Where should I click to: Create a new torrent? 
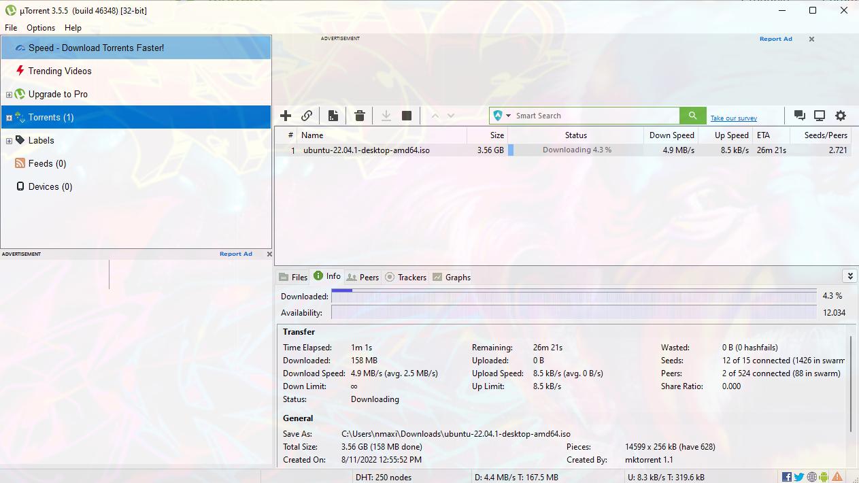333,115
